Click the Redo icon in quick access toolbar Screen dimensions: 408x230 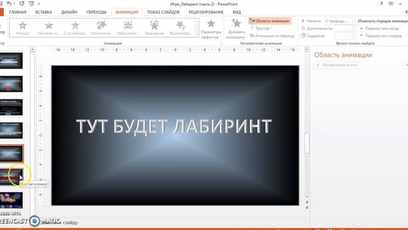(22, 4)
